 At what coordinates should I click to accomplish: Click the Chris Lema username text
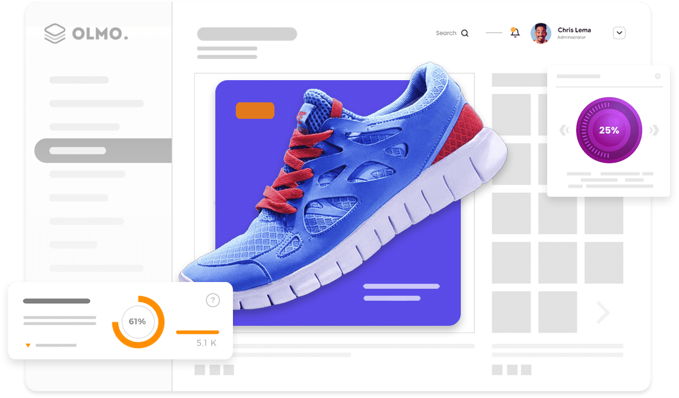click(574, 30)
